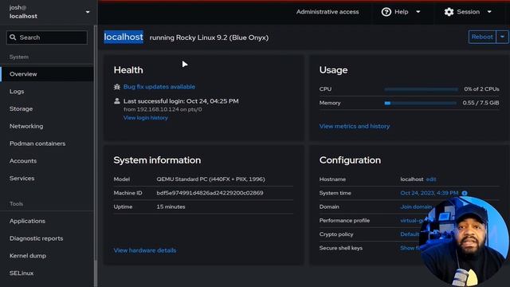Click the info icon next to System time
Viewport: 510px width, 287px height.
pos(465,193)
